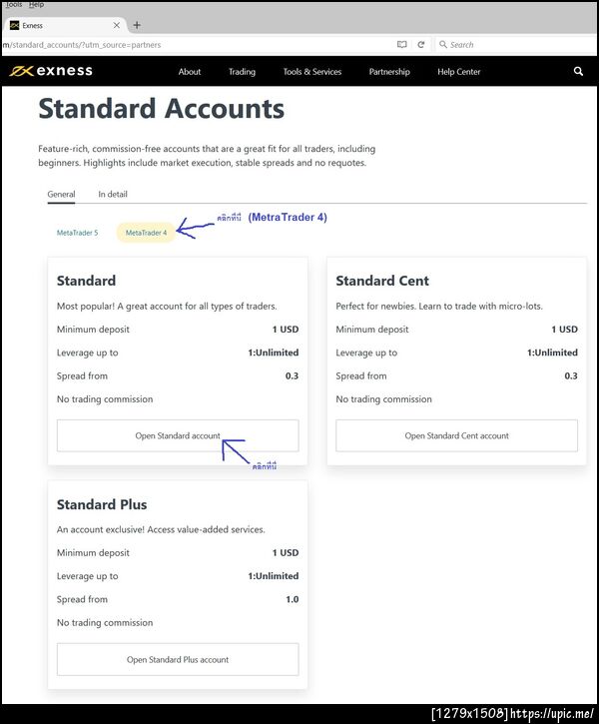Select the MetaTrader 5 platform

point(78,233)
